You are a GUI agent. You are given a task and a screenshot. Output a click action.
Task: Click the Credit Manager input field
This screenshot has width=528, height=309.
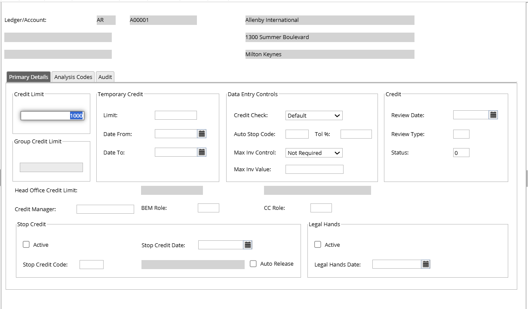coord(105,209)
